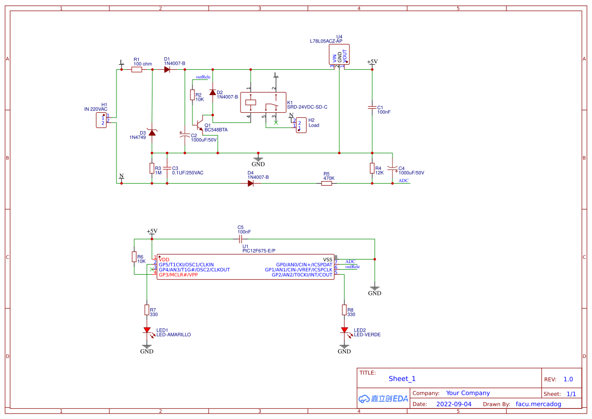This screenshot has height=419, width=592.
Task: Click the C5 100nF capacitor
Action: (x=241, y=239)
